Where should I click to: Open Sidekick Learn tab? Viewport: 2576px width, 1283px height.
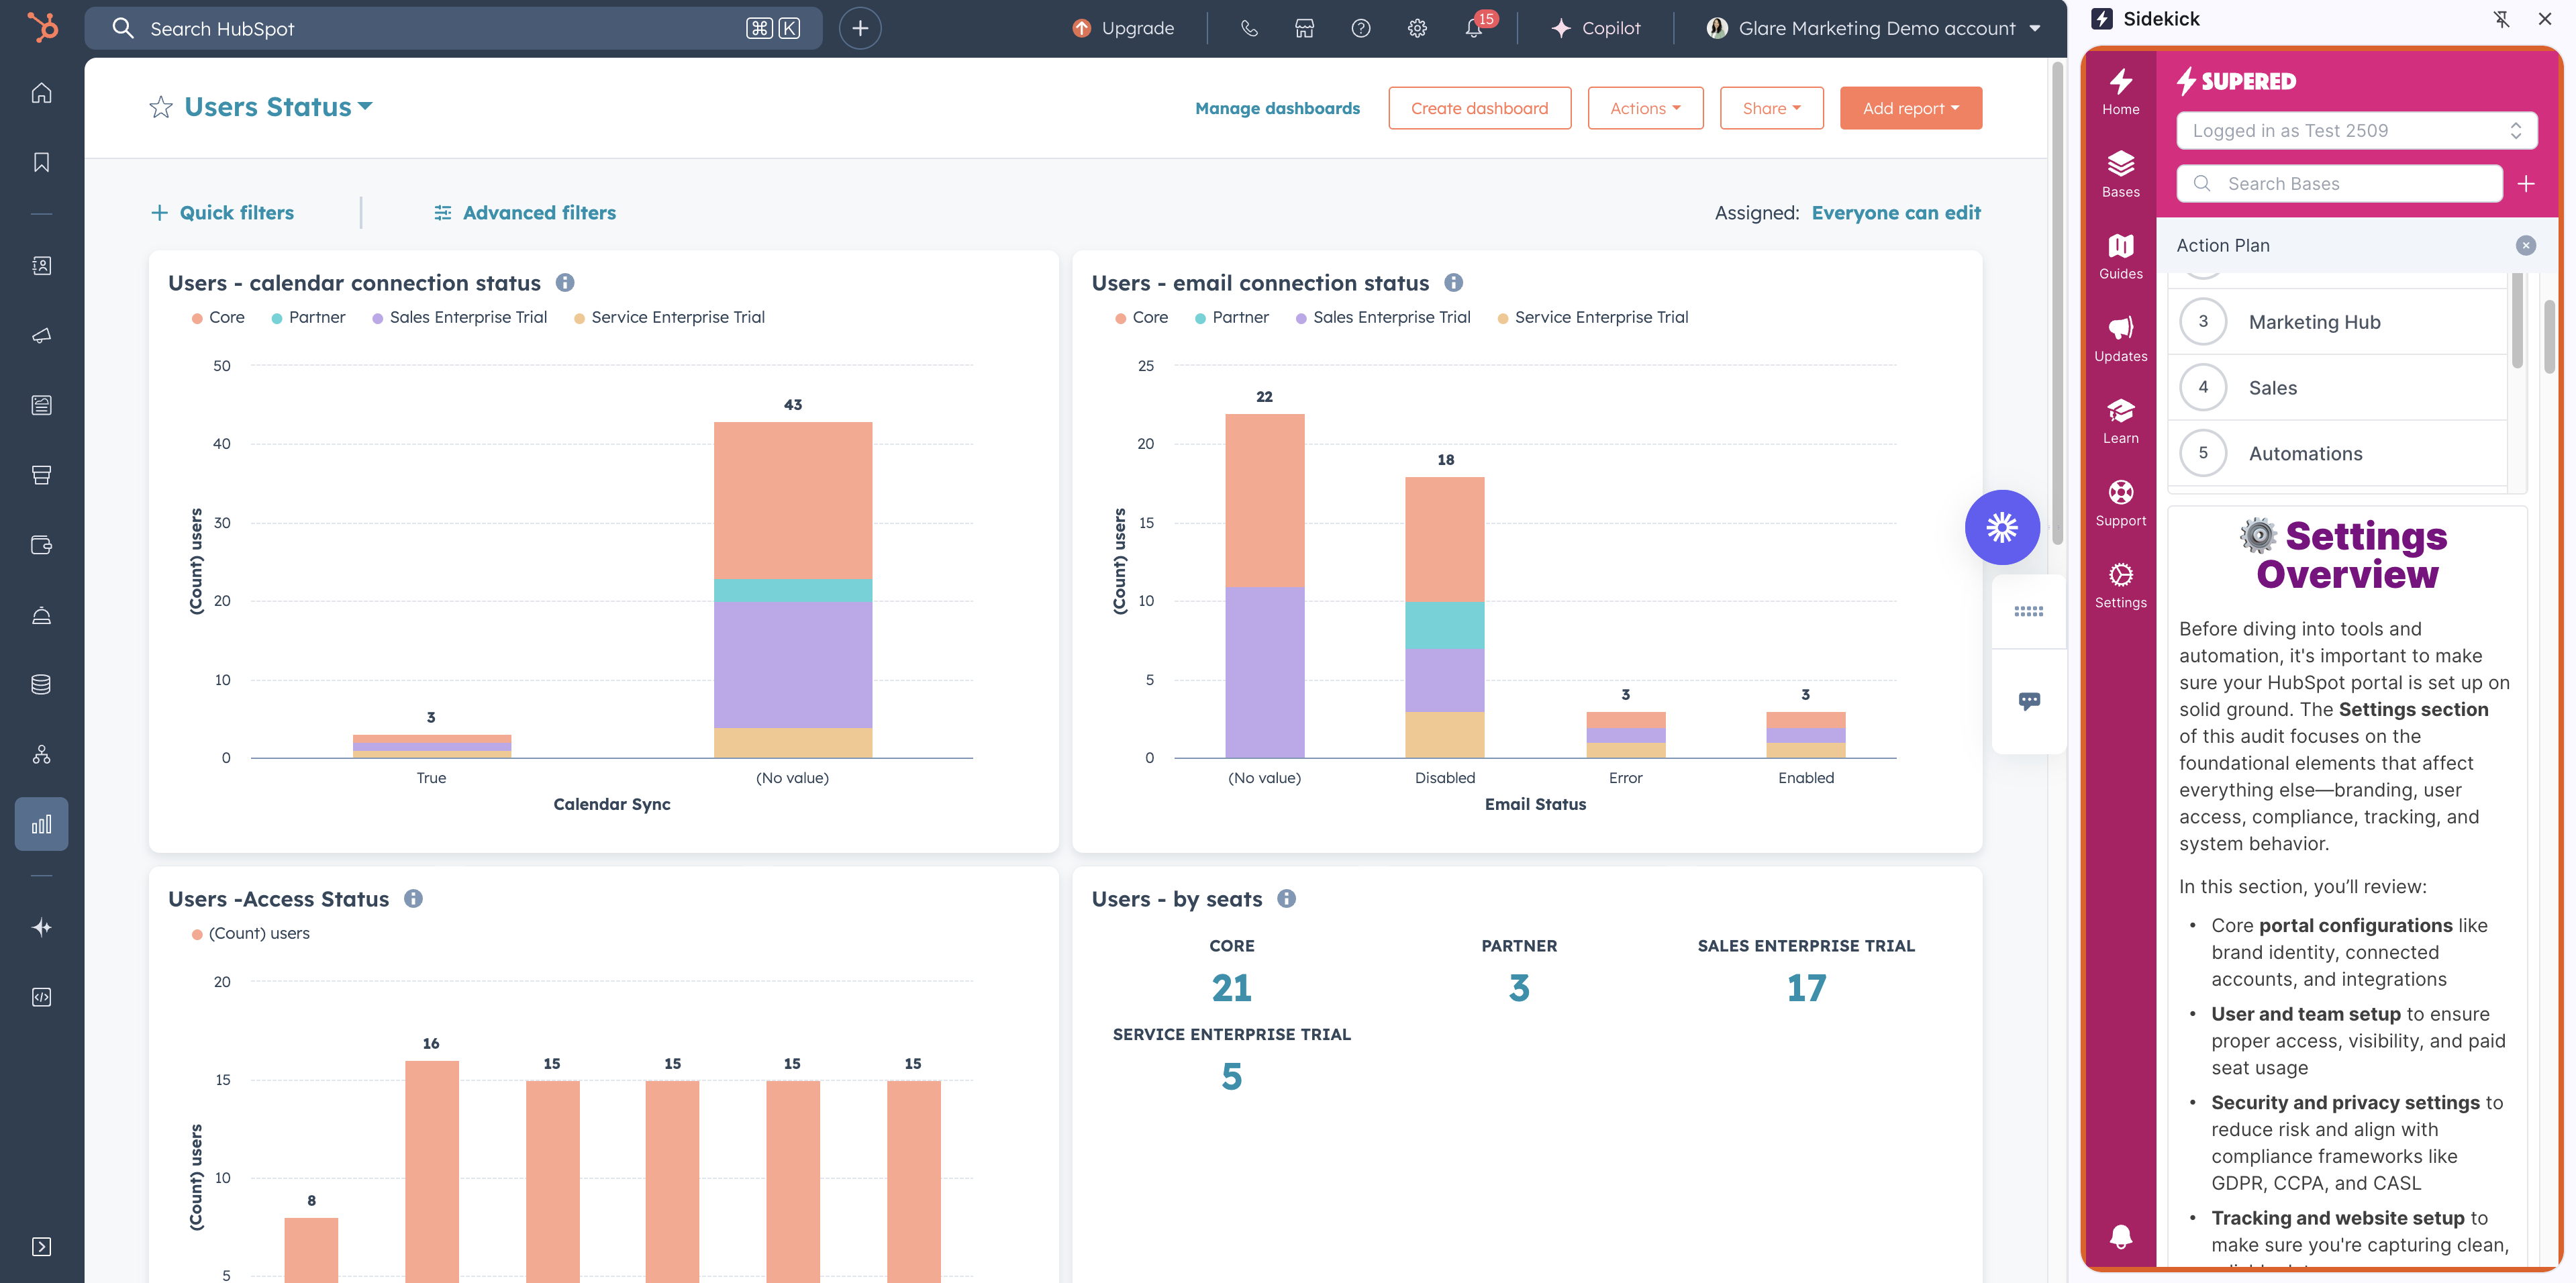(2120, 421)
